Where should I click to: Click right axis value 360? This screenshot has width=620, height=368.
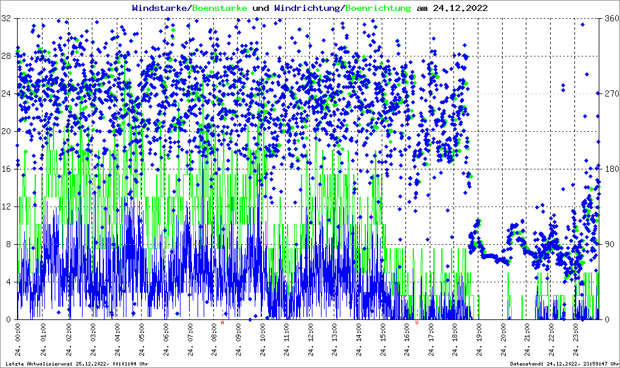tap(612, 19)
